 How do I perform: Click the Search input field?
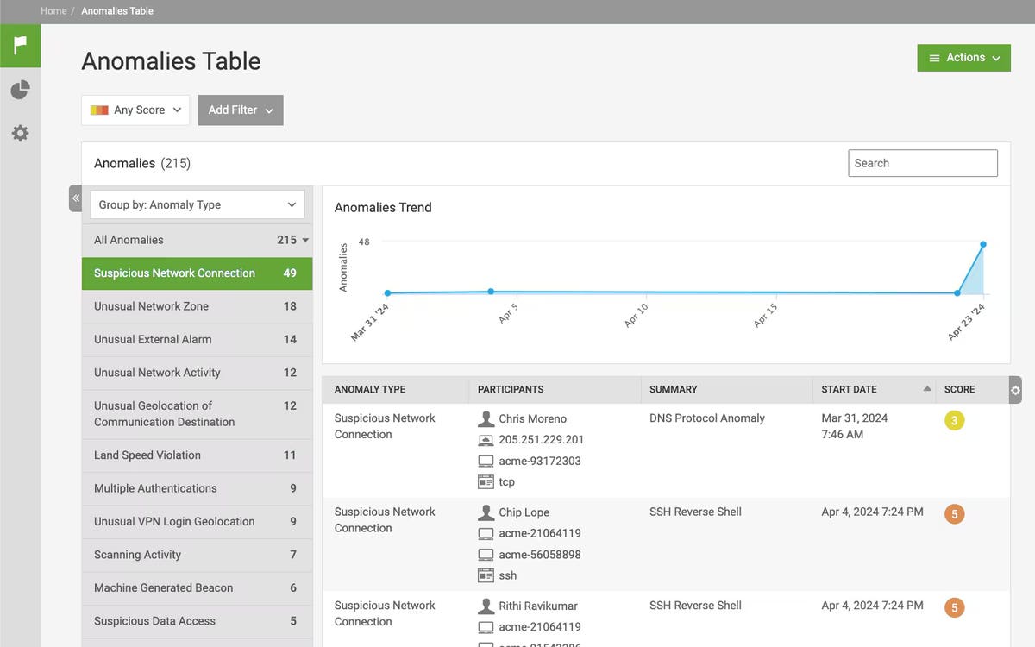click(x=923, y=163)
